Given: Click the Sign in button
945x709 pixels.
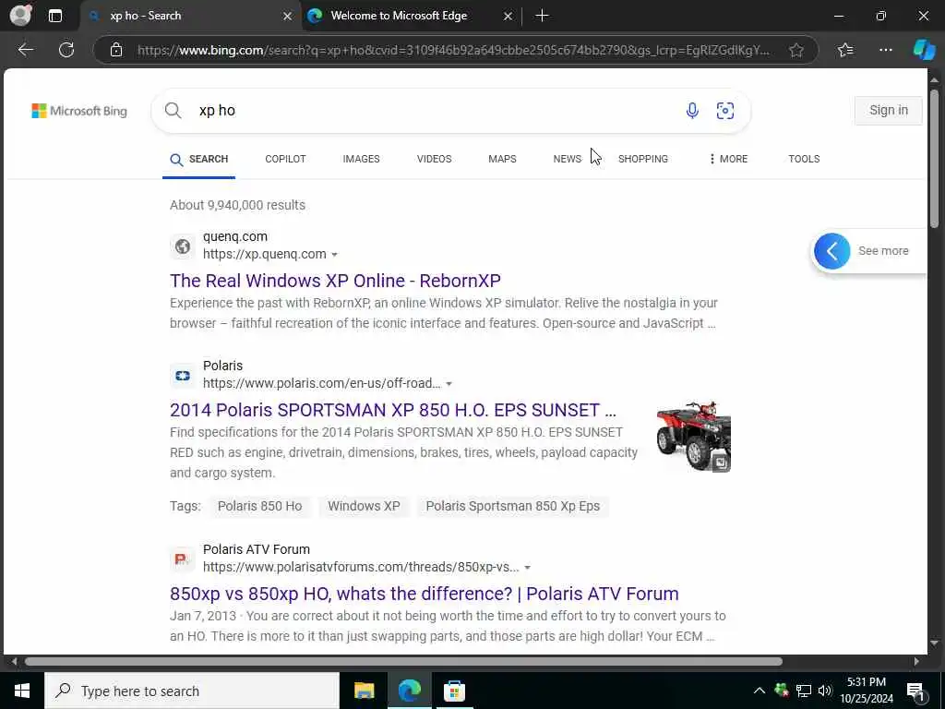Looking at the screenshot, I should pyautogui.click(x=889, y=111).
